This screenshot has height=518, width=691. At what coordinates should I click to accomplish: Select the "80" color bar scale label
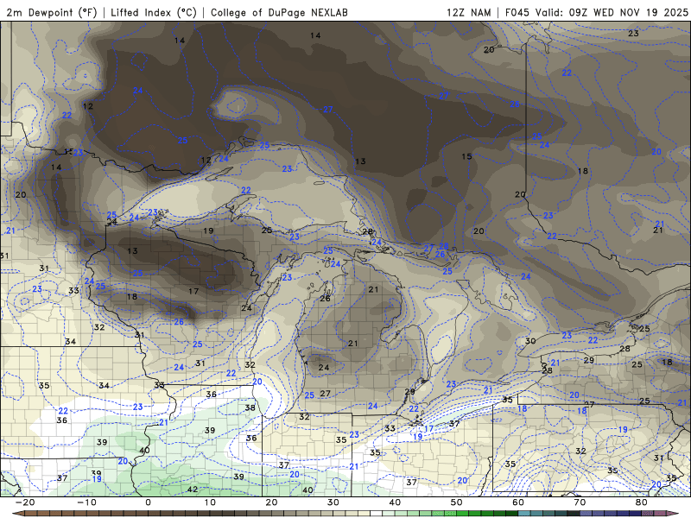pyautogui.click(x=642, y=502)
